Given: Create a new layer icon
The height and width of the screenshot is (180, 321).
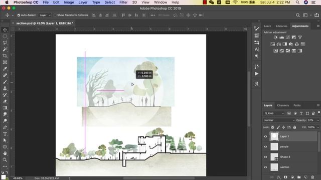Looking at the screenshot, I should [x=305, y=177].
